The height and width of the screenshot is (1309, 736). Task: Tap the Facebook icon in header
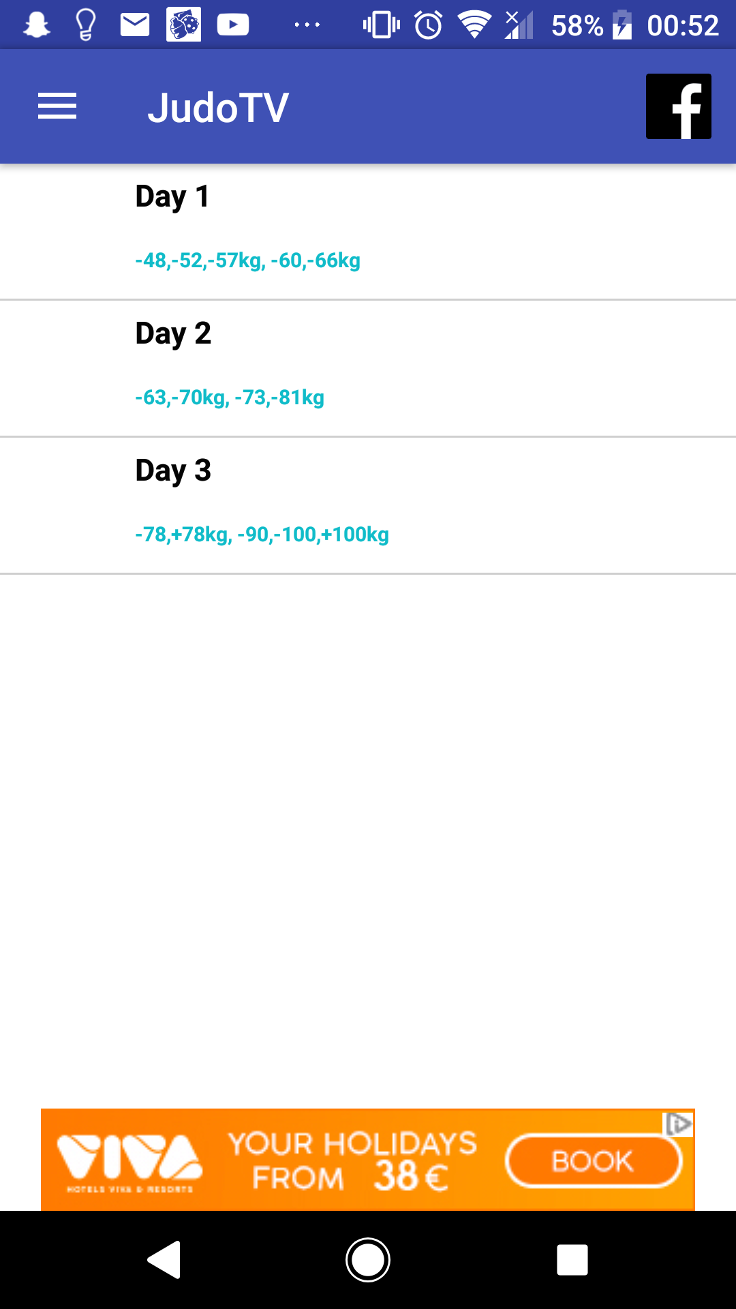(x=678, y=106)
